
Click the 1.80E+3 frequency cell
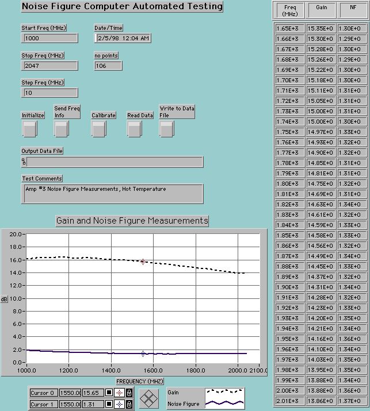pyautogui.click(x=289, y=184)
